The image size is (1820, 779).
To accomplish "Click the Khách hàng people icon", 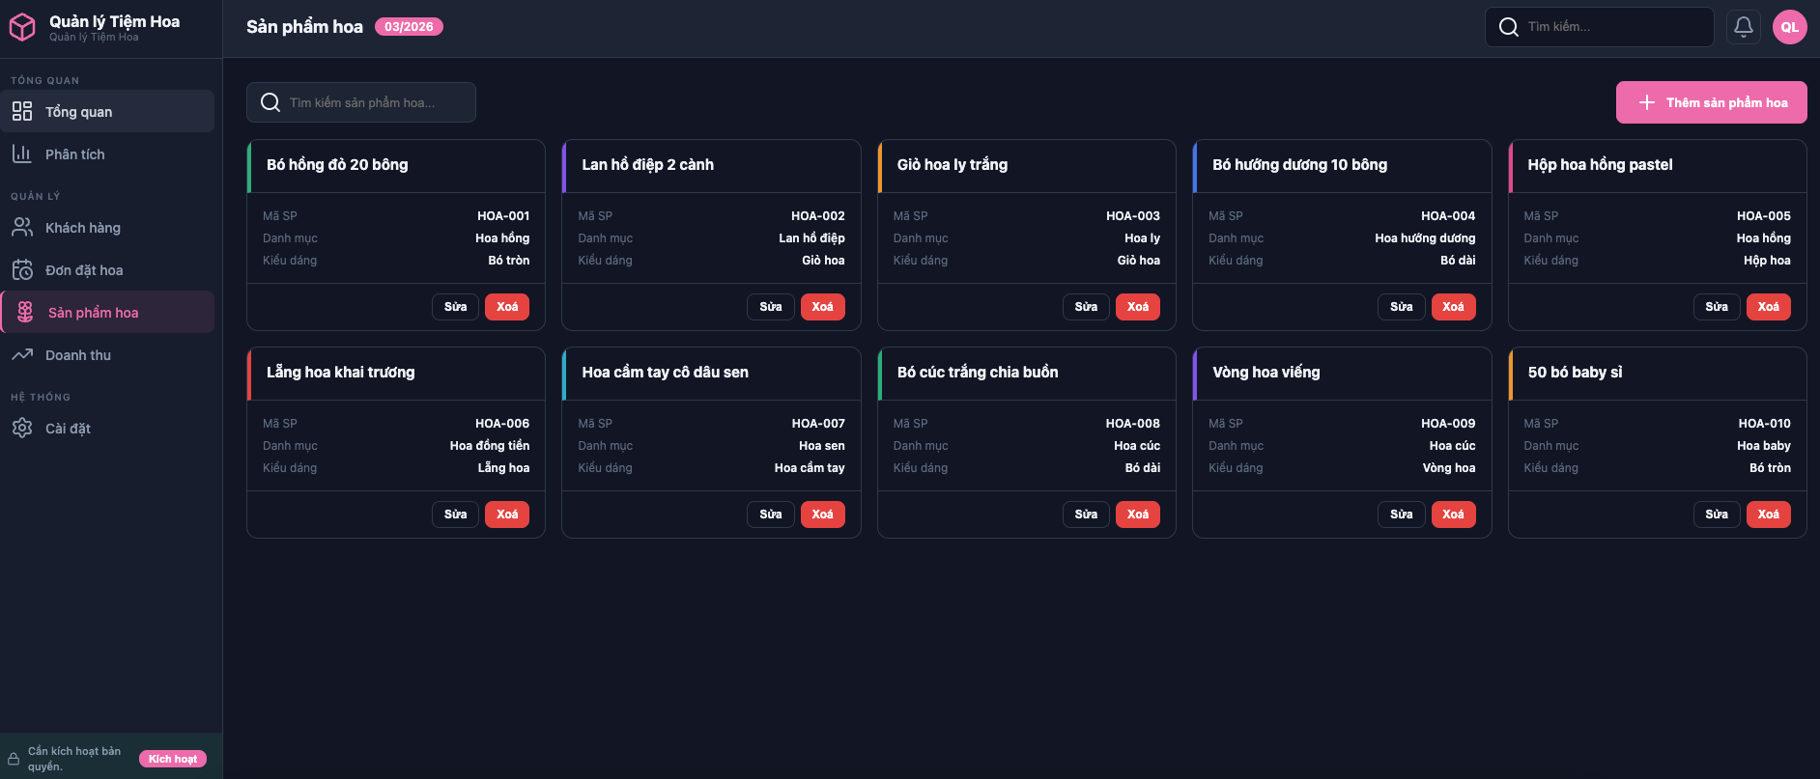I will 22,228.
